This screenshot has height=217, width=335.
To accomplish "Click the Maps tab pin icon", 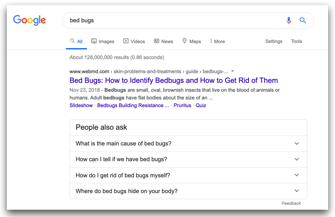I will point(184,41).
